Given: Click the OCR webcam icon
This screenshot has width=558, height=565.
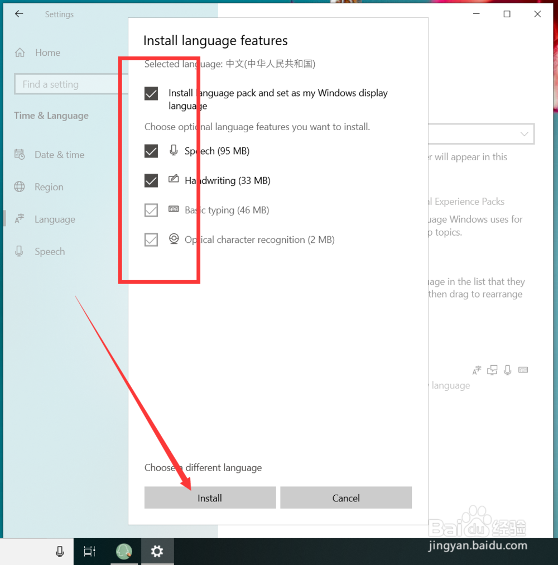Looking at the screenshot, I should coord(174,239).
